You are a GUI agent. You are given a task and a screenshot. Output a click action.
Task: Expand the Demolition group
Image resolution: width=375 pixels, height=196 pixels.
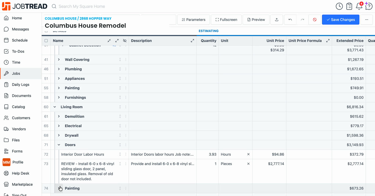coord(59,117)
